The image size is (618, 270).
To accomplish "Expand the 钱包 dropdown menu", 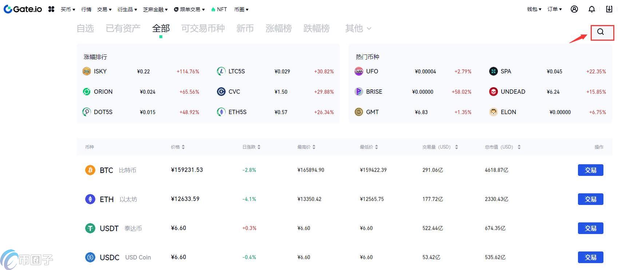I will 534,9.
